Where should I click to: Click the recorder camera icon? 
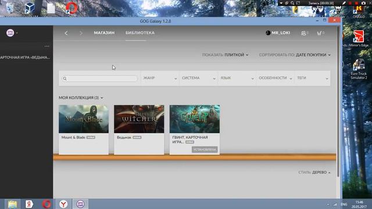click(363, 3)
